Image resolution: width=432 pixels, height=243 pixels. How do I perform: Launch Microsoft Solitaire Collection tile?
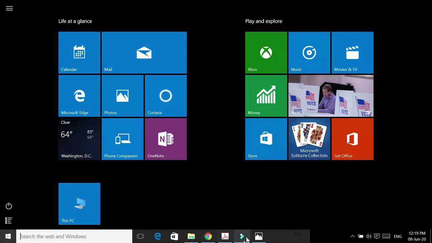(x=309, y=139)
